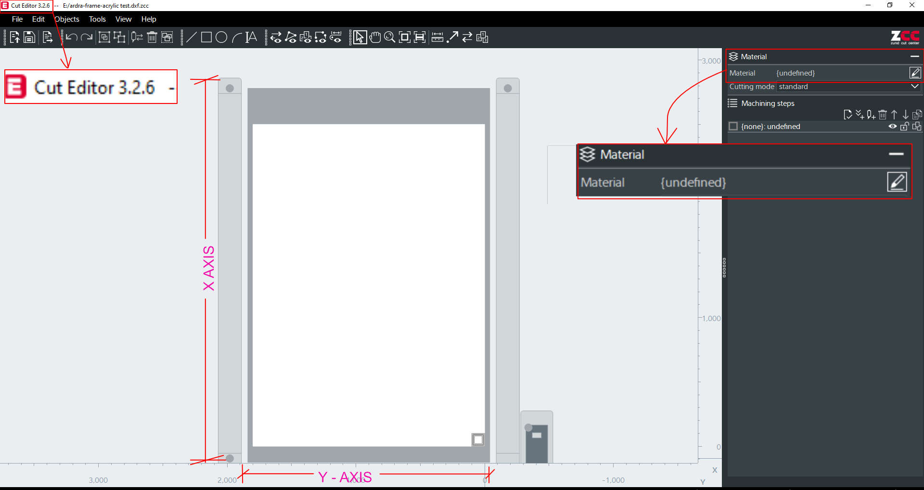
Task: Activate the magnifier zoom tool
Action: click(390, 37)
